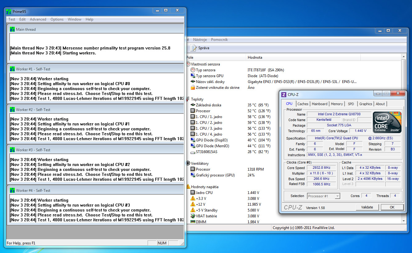This screenshot has height=253, width=412.
Task: Click the Procesor temperature row icon
Action: pos(193,111)
